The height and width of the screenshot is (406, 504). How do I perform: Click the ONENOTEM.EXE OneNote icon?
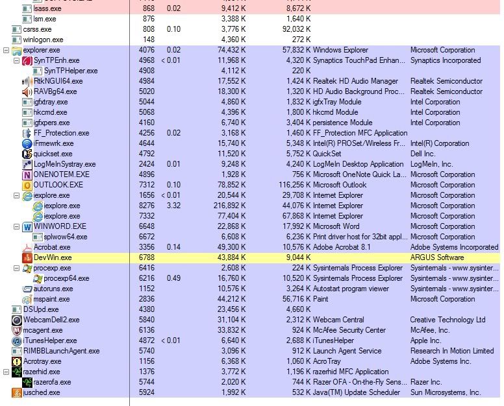click(x=27, y=175)
